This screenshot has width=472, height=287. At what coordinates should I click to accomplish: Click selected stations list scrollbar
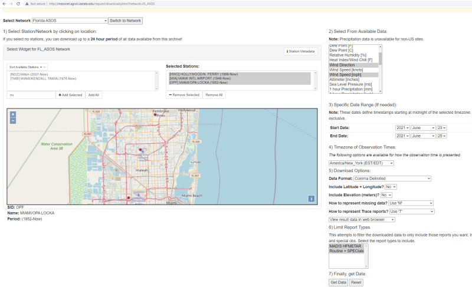pos(316,81)
